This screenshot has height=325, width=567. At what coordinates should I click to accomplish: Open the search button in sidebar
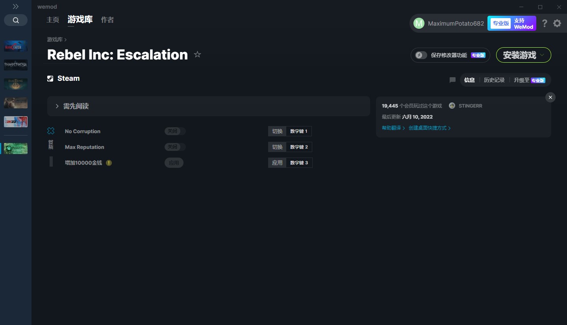(x=16, y=20)
